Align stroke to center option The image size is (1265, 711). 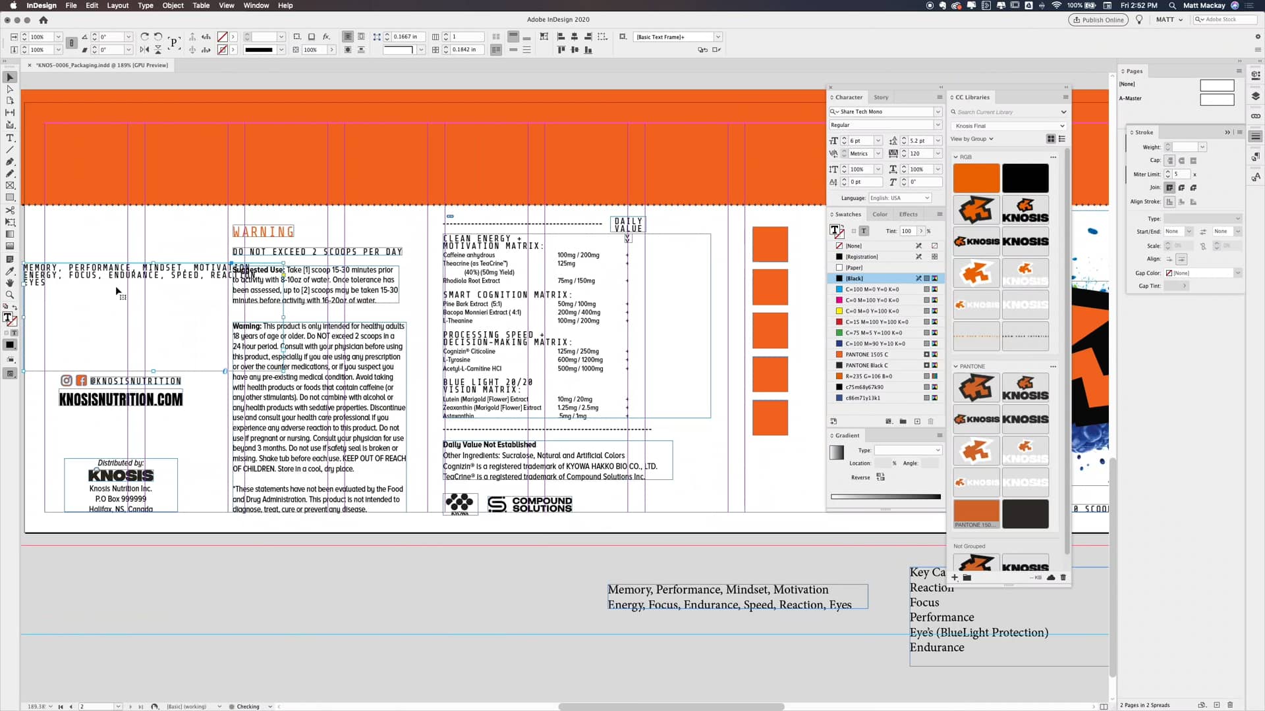1170,202
